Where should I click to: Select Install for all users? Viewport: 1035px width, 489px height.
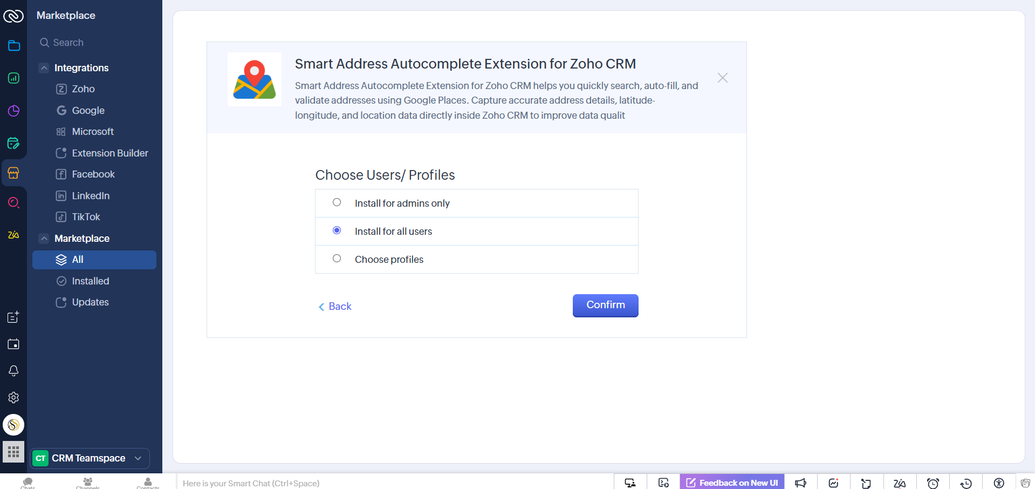(x=337, y=230)
